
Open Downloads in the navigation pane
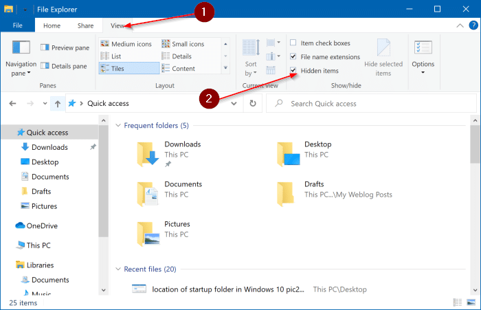pos(49,147)
